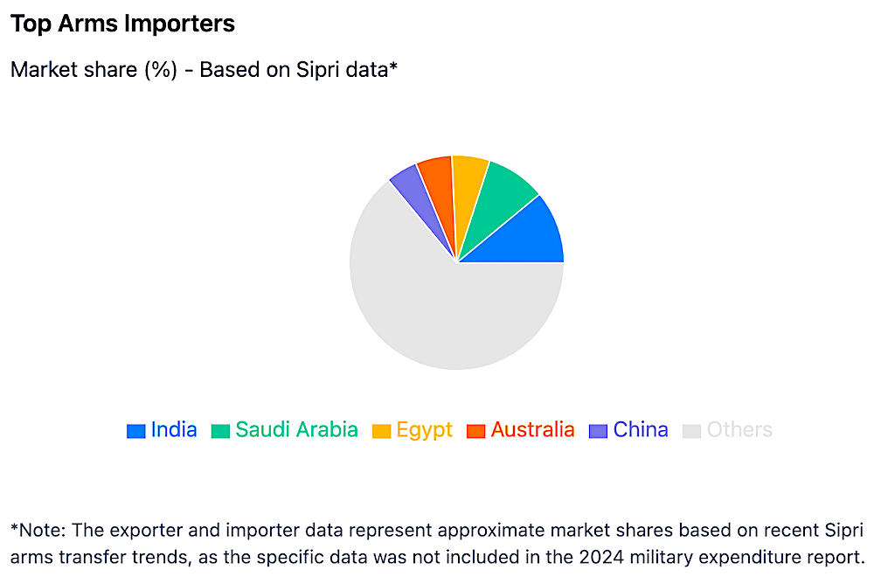874x577 pixels.
Task: Click the Market share subtitle text
Action: 204,70
